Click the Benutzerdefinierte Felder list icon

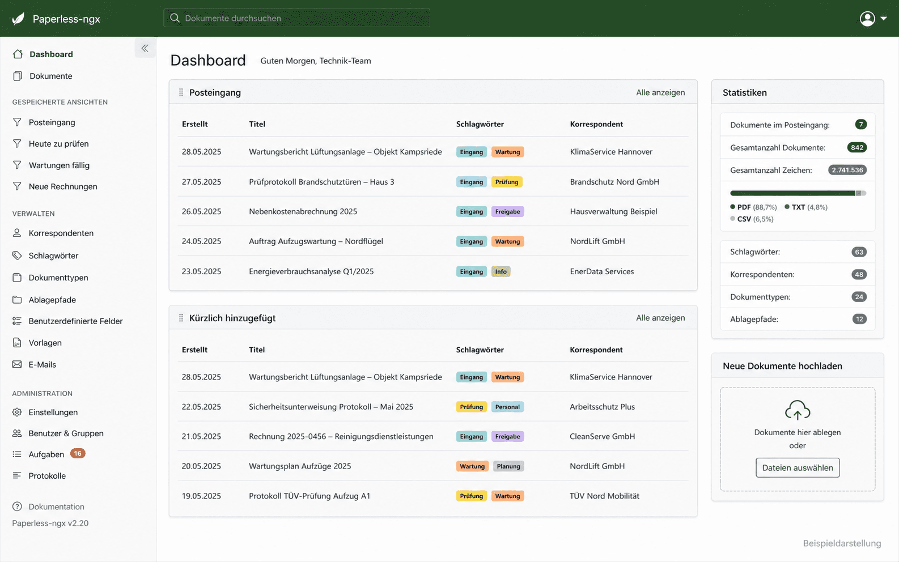click(x=17, y=321)
